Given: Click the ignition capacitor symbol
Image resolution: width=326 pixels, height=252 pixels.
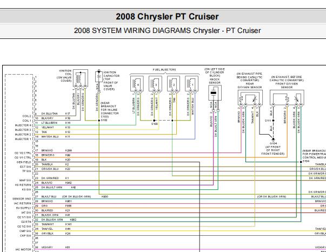Looking at the screenshot, I should pyautogui.click(x=99, y=77).
